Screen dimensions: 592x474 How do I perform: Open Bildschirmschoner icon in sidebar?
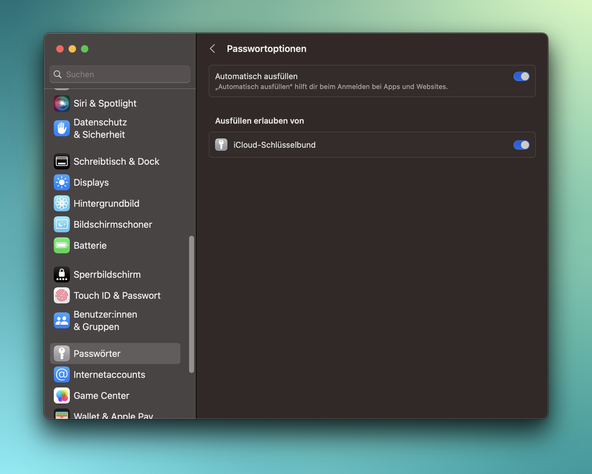(62, 225)
